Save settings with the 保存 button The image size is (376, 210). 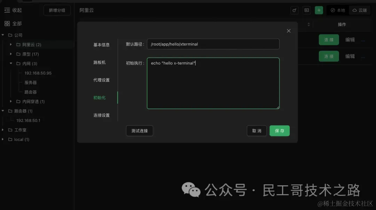(280, 131)
